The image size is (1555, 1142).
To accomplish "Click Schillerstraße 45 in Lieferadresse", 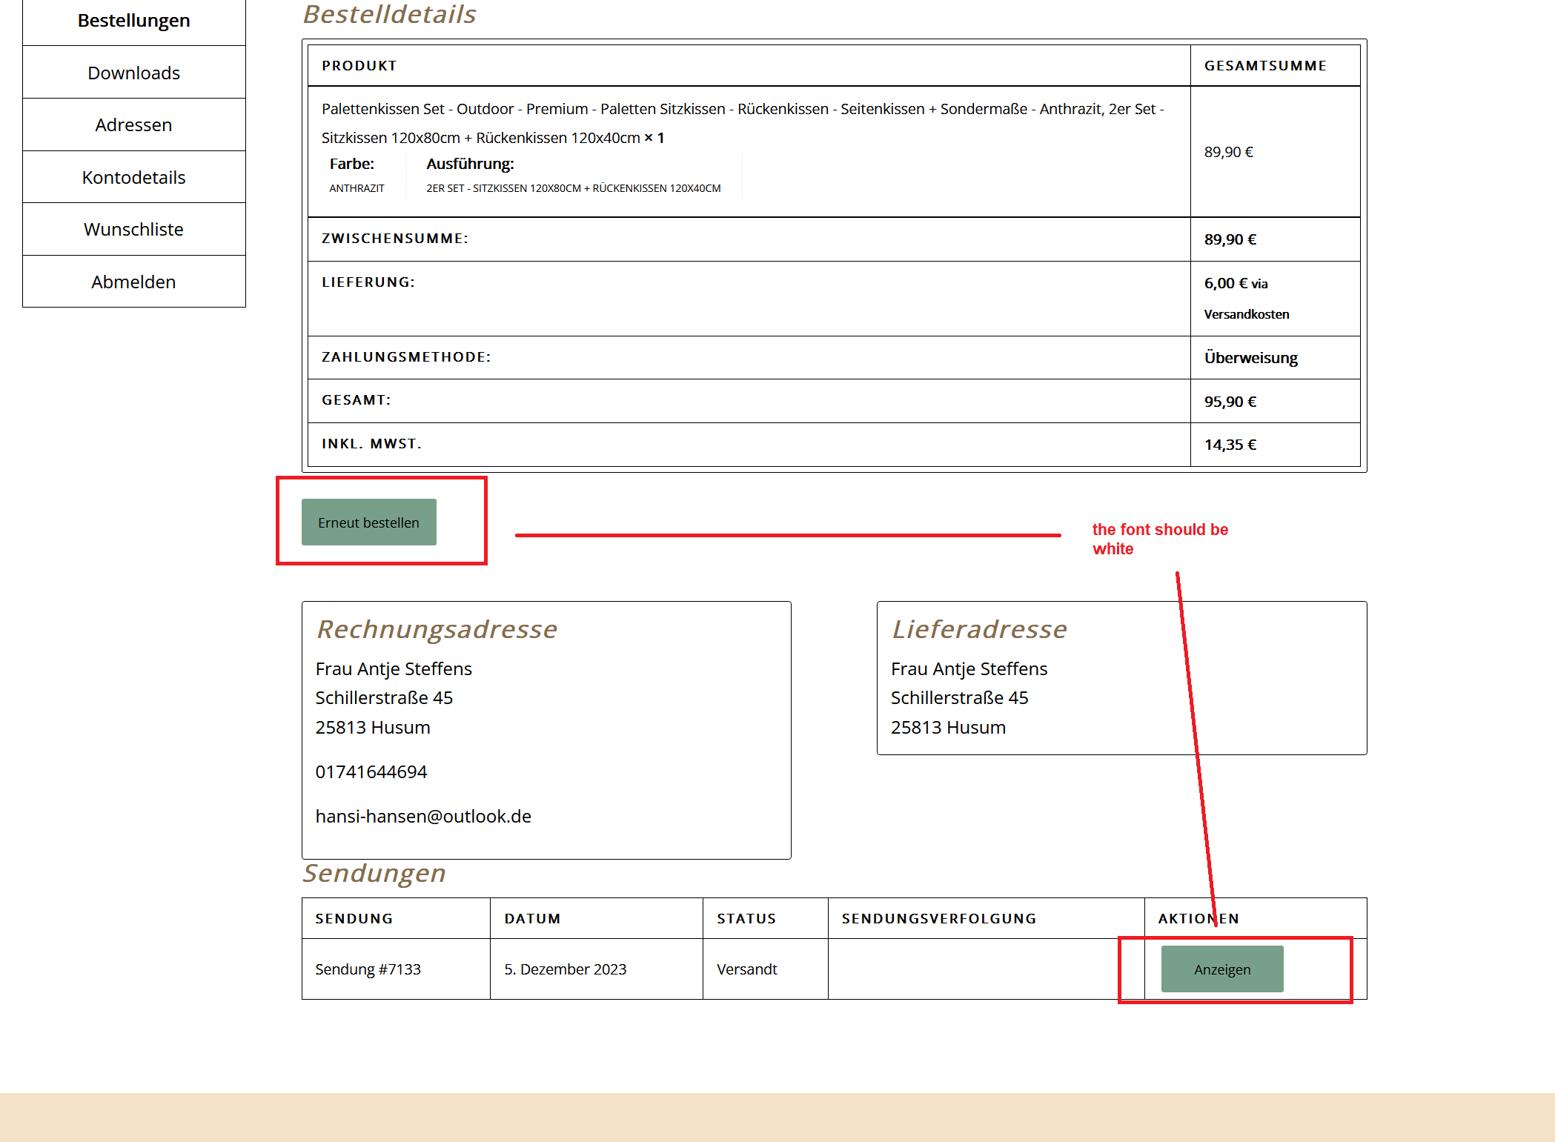I will [x=959, y=698].
